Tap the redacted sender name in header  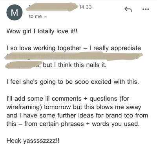52,7
